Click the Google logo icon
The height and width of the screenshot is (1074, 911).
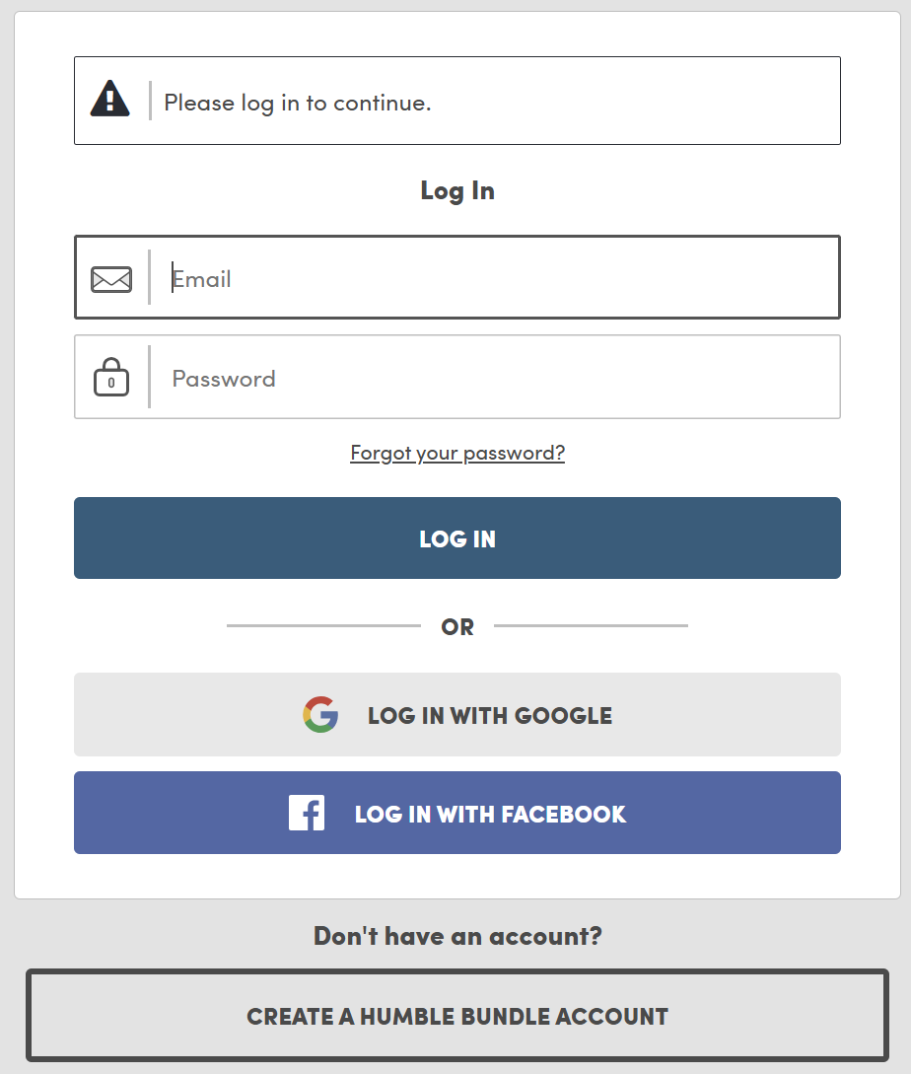pos(320,714)
